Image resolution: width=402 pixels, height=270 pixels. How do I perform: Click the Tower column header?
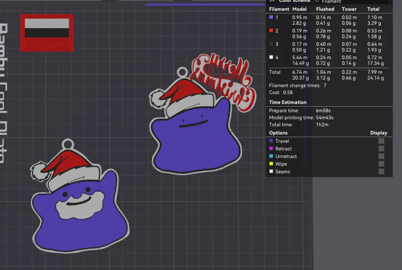[349, 9]
